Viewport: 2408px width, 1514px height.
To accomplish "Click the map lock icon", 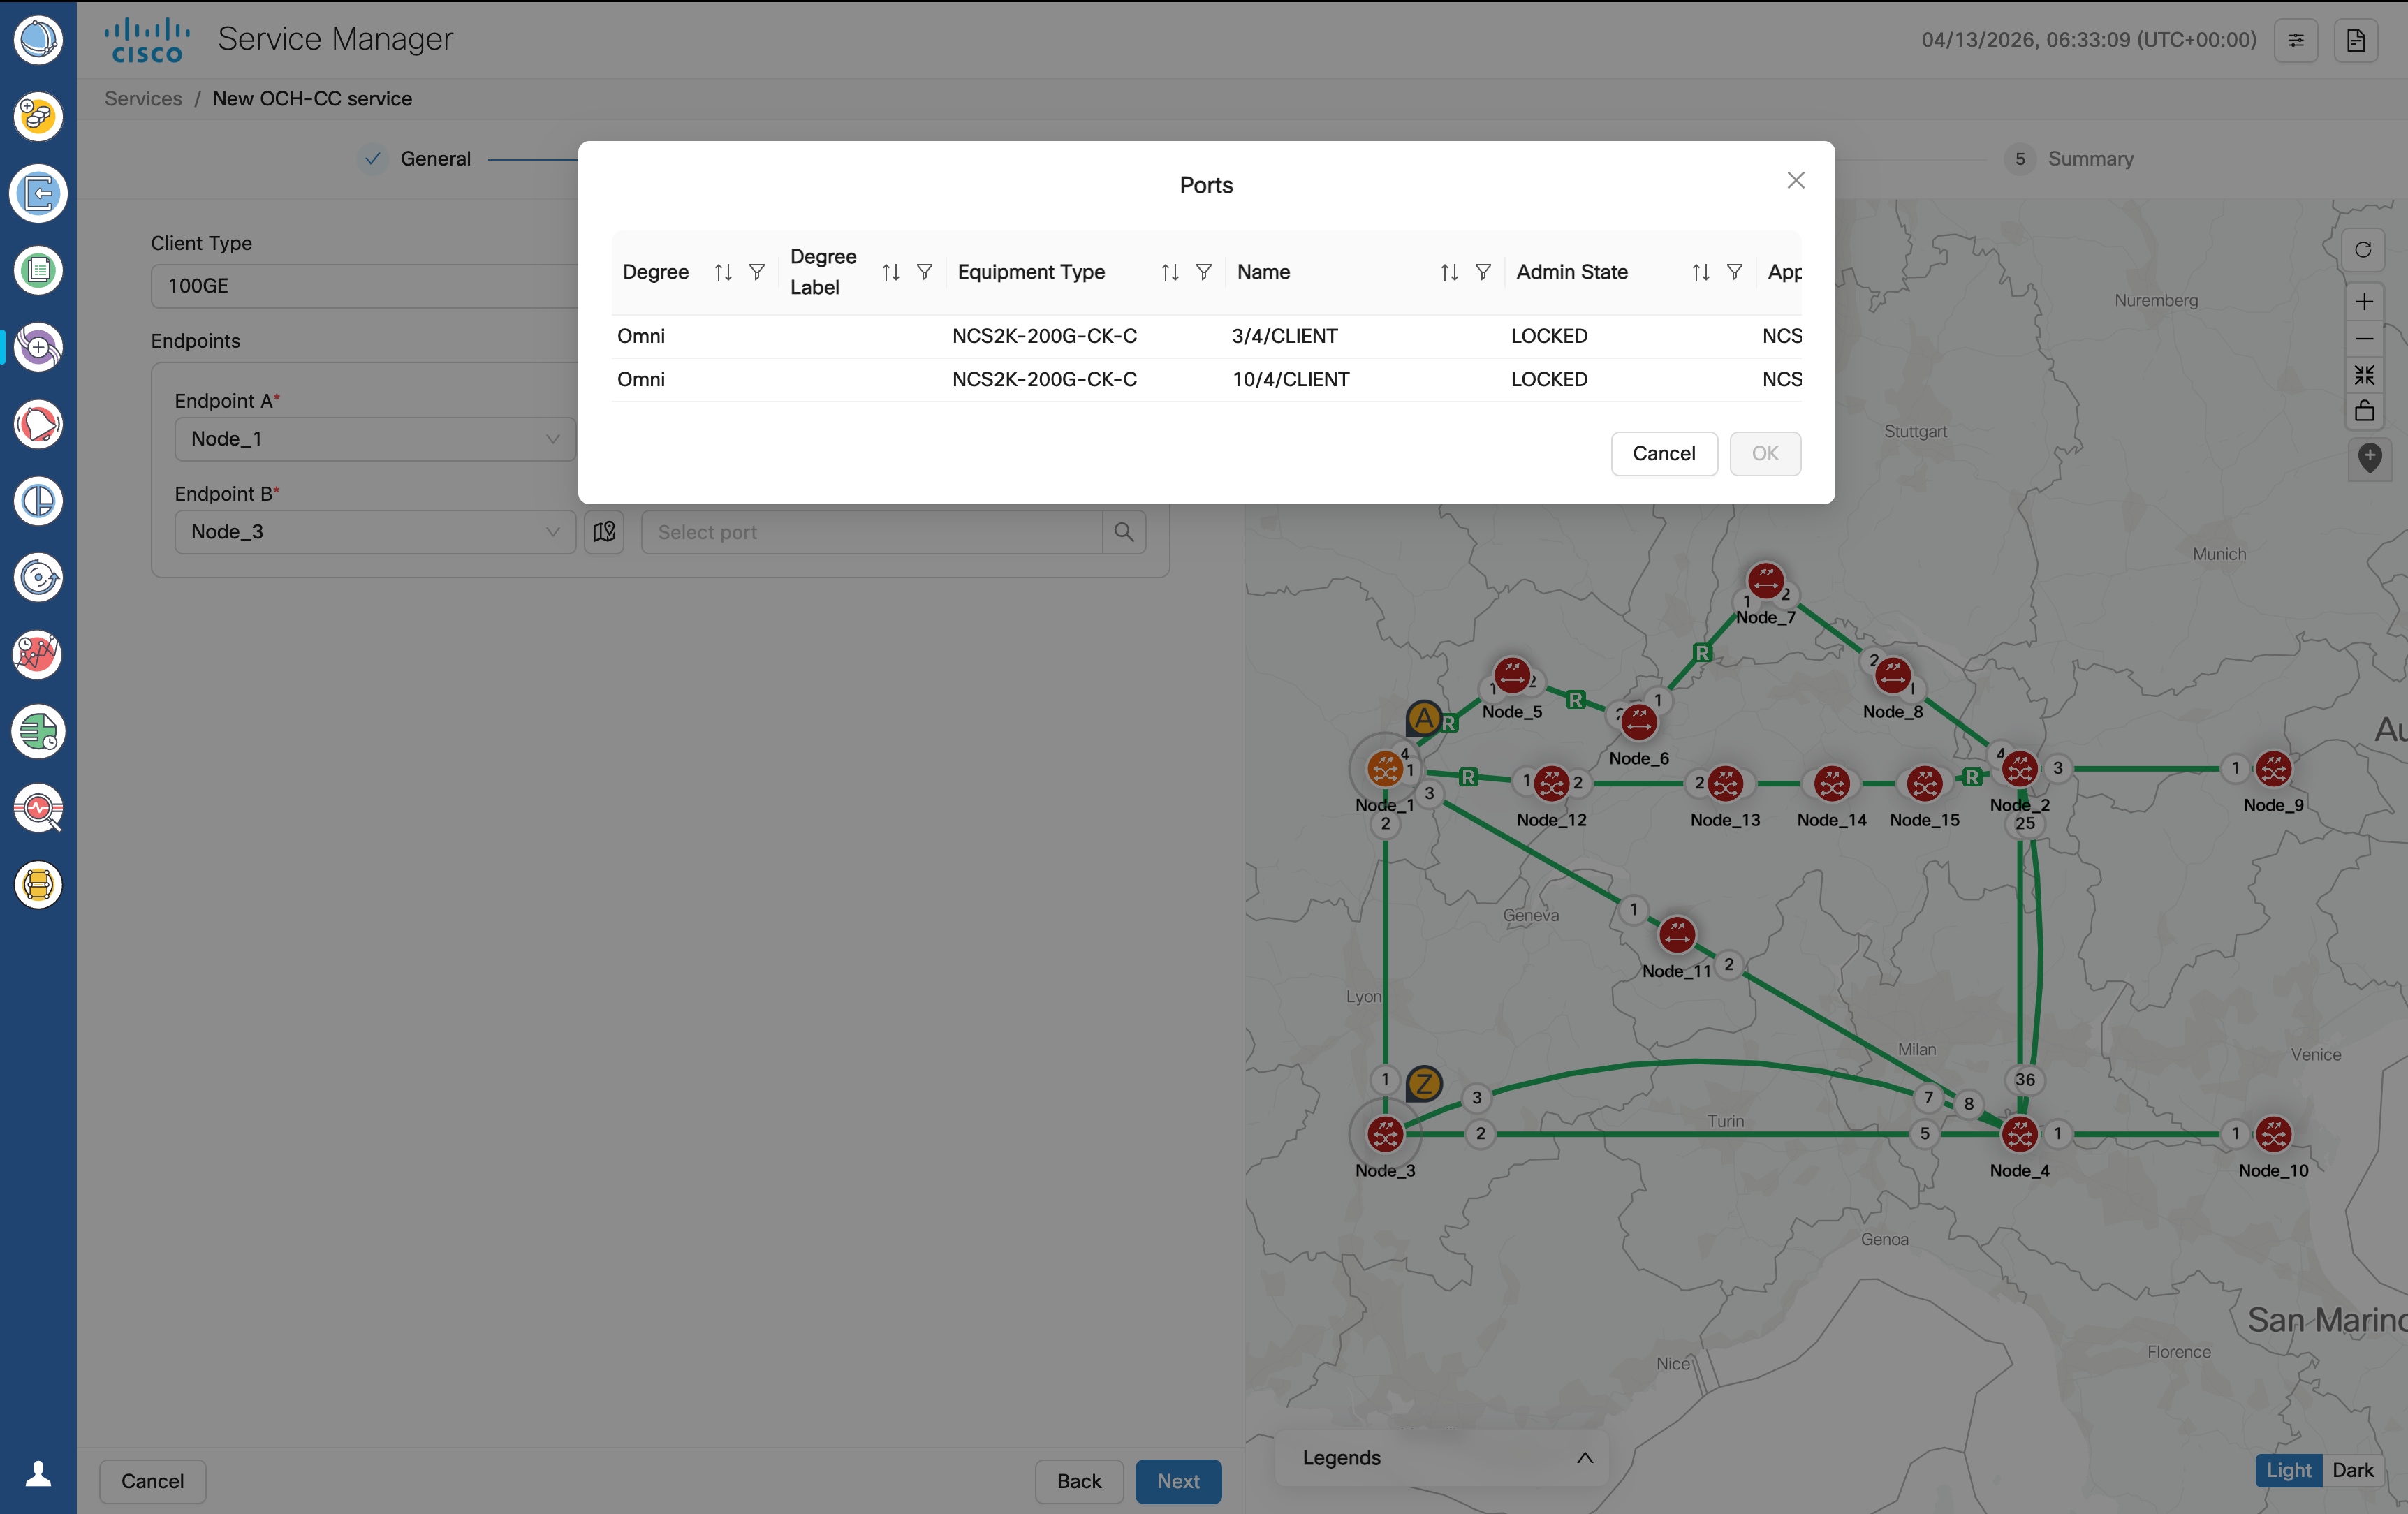I will [2364, 411].
